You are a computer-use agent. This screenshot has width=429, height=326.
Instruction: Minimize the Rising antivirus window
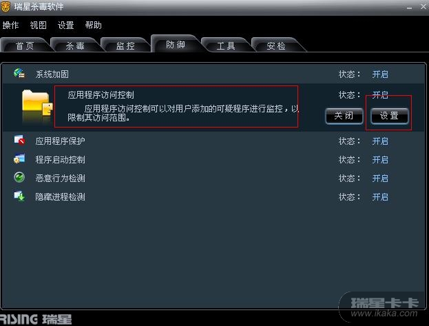409,8
